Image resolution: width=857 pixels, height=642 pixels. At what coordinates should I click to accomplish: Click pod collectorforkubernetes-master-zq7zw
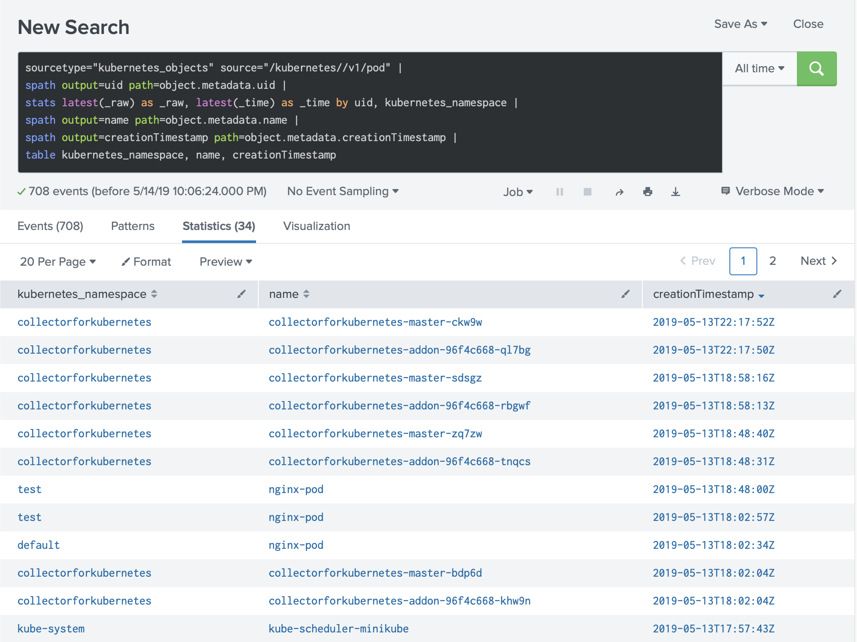pos(375,433)
